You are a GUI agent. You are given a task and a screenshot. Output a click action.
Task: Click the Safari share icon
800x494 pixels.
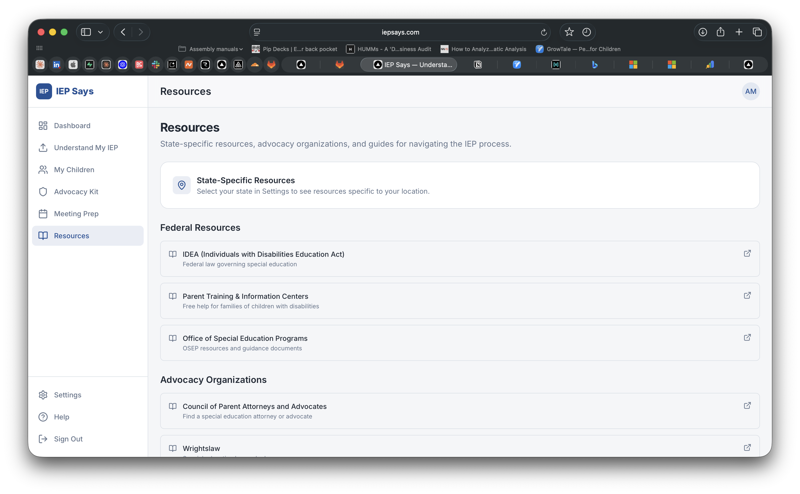(x=720, y=32)
